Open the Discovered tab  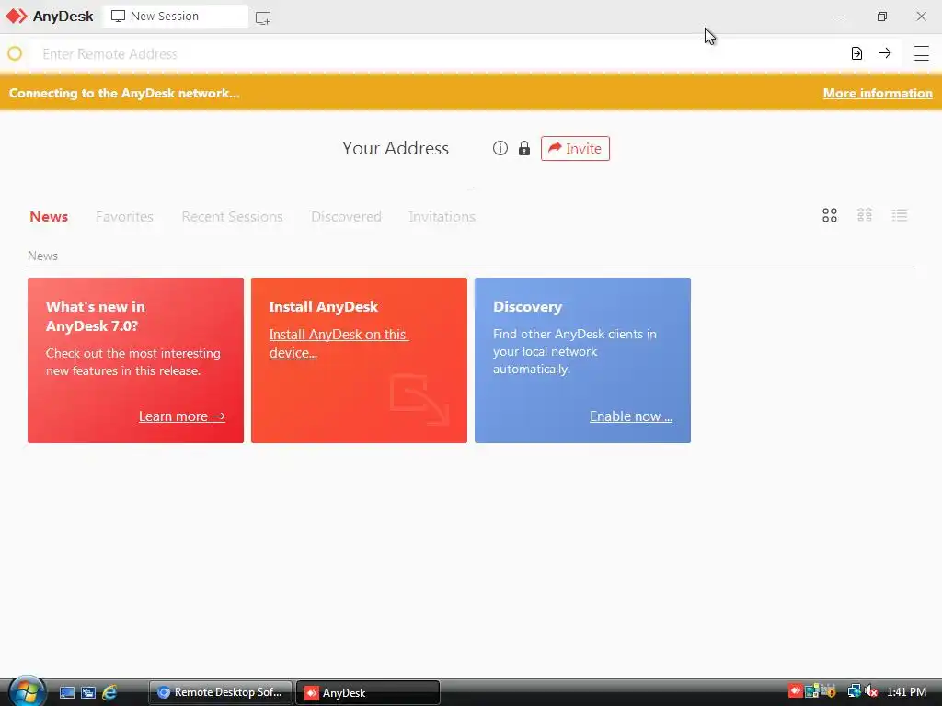(346, 217)
